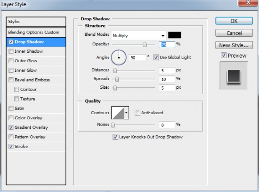259x192 pixels.
Task: Confirm with the OK button
Action: (234, 21)
